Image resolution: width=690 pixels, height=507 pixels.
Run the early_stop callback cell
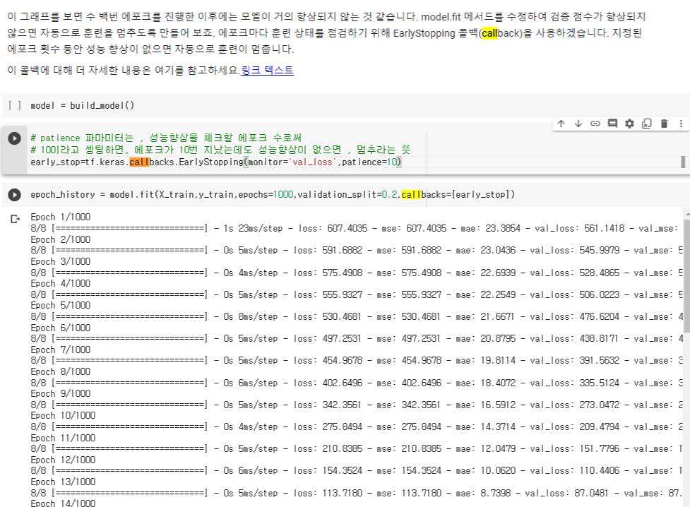(15, 138)
